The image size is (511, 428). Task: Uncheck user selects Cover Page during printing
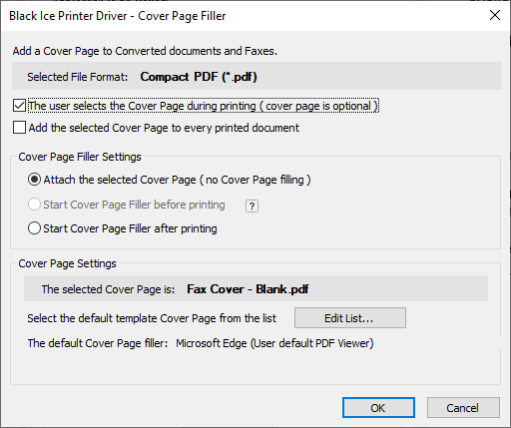coord(19,106)
